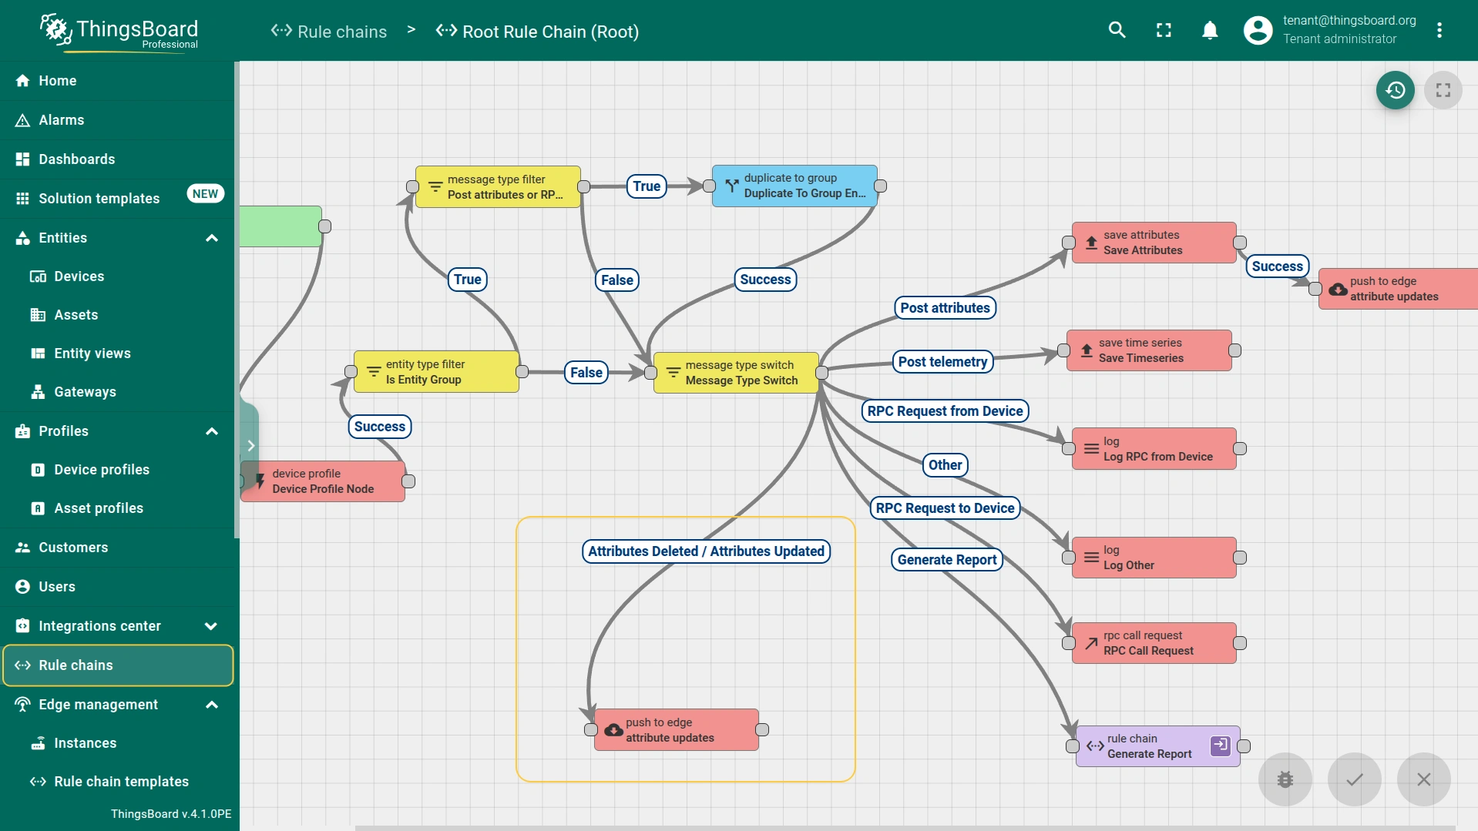Open the search magnifier icon
This screenshot has width=1478, height=831.
click(1117, 30)
